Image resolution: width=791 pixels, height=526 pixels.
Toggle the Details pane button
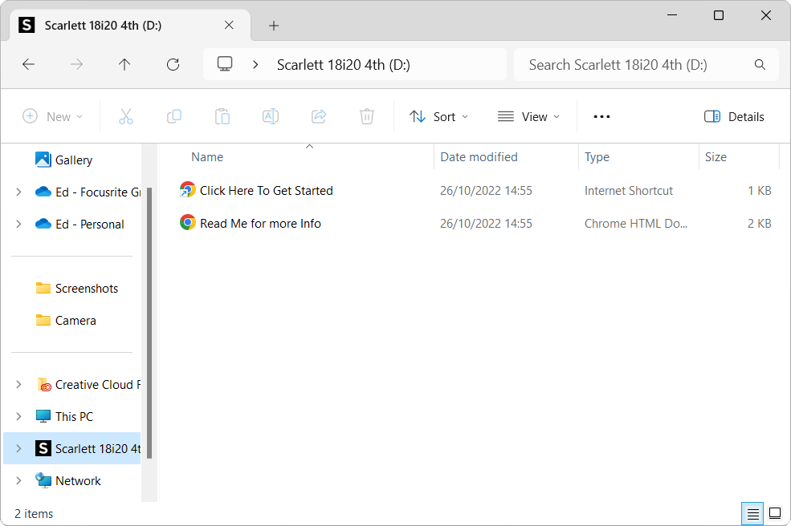[x=734, y=116]
